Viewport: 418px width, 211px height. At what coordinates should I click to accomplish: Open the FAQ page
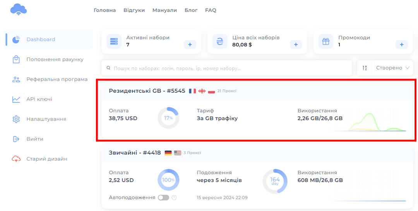point(211,10)
